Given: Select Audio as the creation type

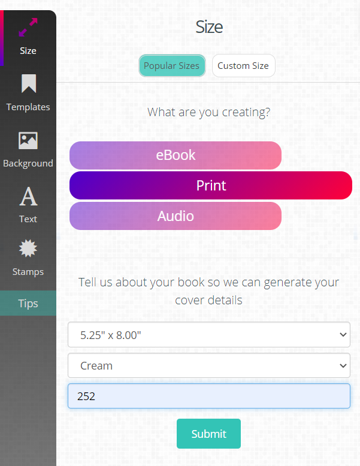Looking at the screenshot, I should (176, 216).
